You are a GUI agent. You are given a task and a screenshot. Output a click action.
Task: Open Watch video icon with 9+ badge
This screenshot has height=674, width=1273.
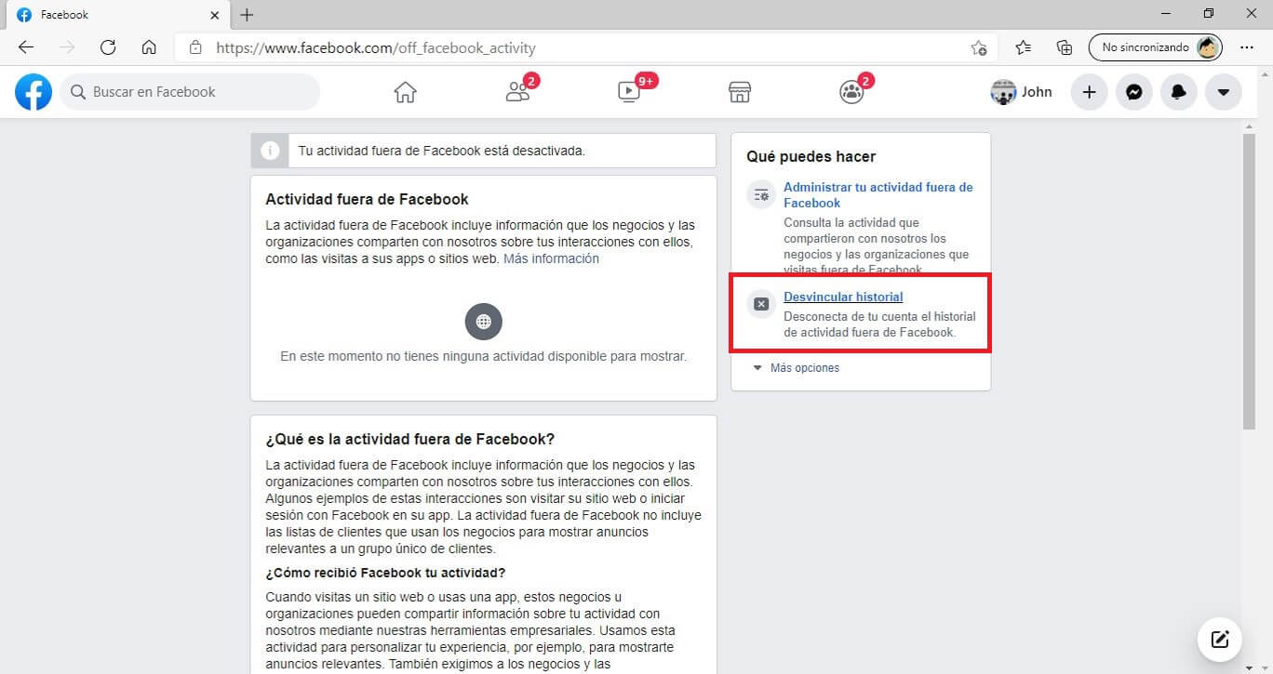pyautogui.click(x=631, y=90)
